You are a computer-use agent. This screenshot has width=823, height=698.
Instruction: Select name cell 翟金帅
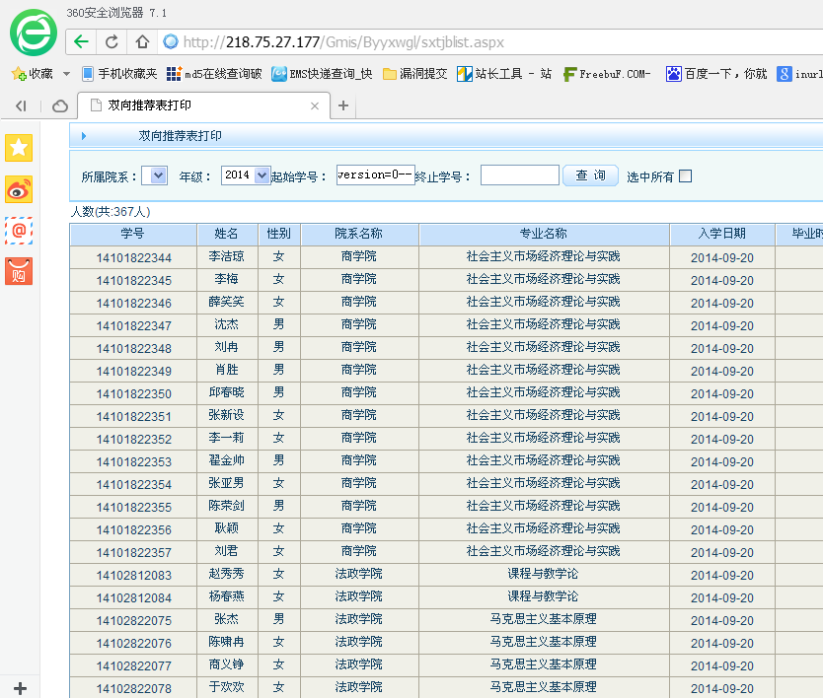227,461
